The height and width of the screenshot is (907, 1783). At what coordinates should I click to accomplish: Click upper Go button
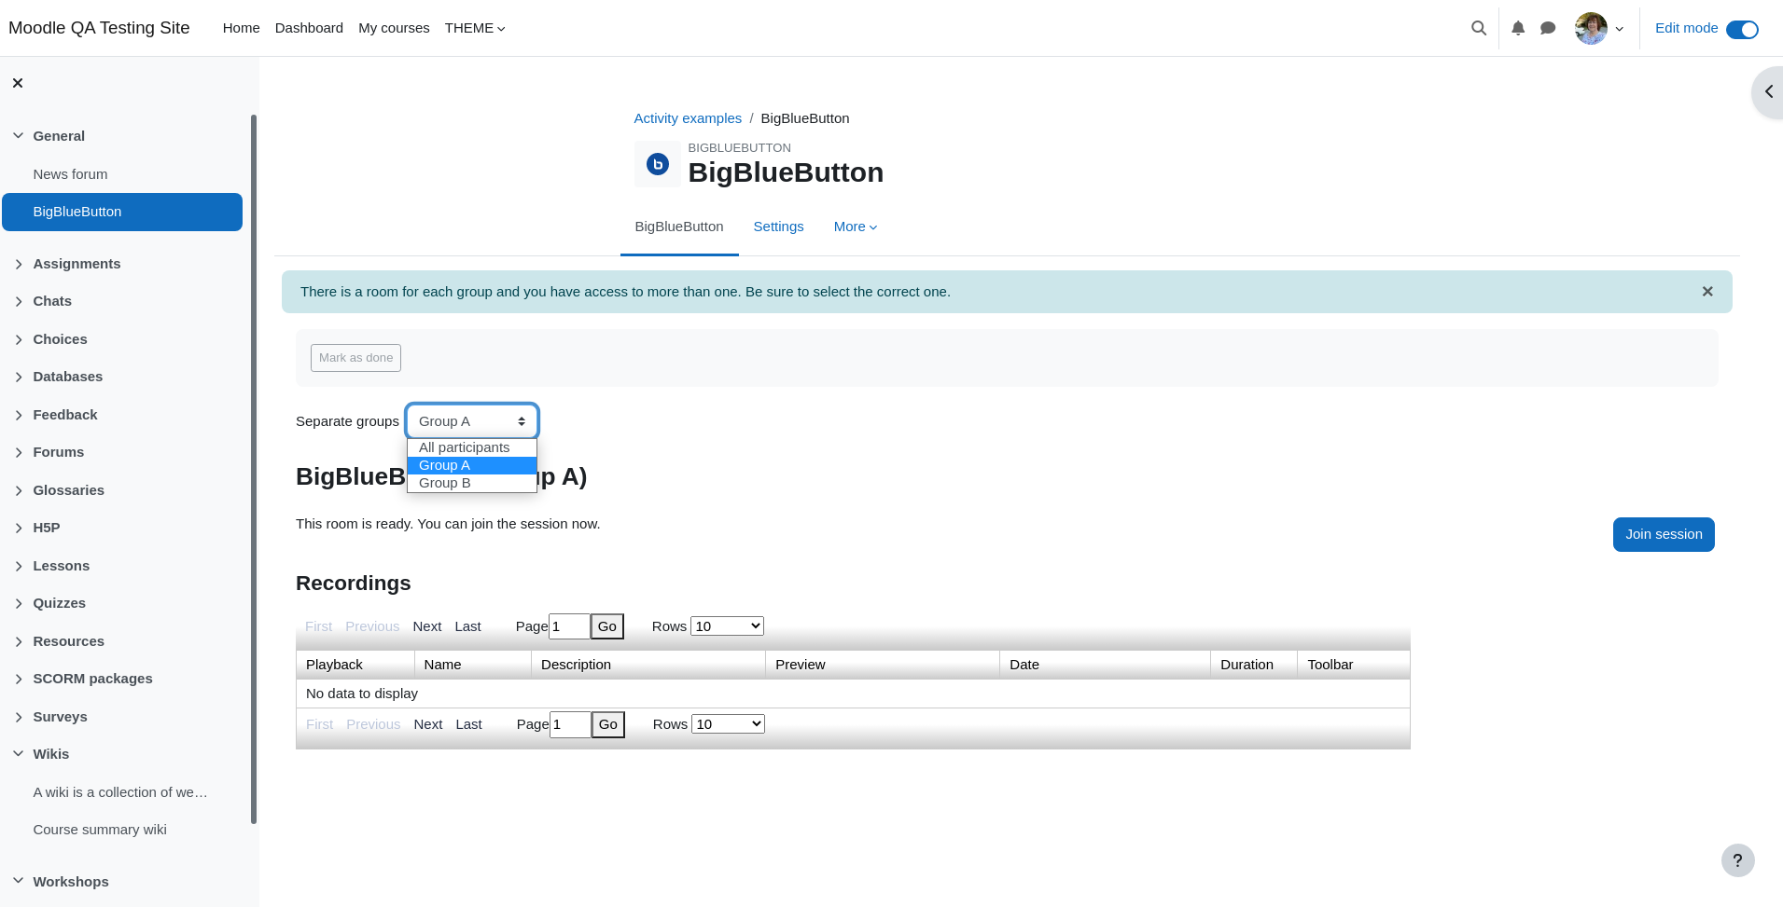607,626
